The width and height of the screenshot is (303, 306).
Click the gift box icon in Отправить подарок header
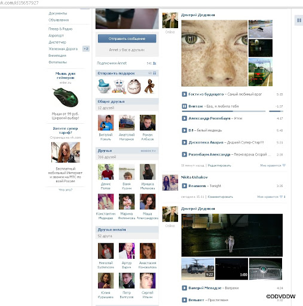pos(154,73)
